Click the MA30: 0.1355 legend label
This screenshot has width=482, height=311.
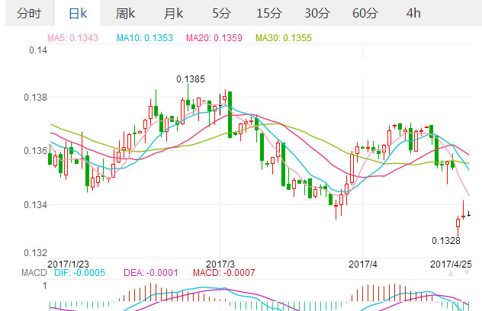[x=284, y=38]
